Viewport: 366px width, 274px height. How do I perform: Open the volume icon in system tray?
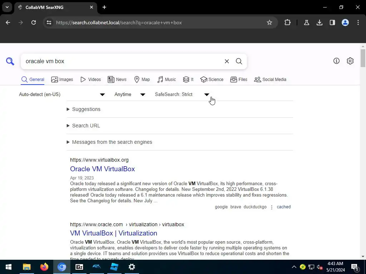coord(320,267)
